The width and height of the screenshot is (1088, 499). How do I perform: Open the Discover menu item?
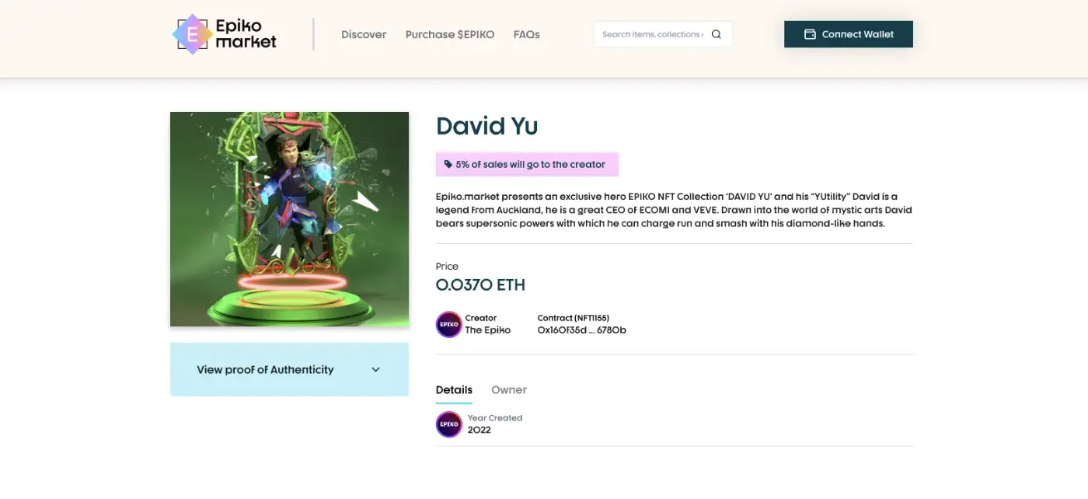coord(364,34)
